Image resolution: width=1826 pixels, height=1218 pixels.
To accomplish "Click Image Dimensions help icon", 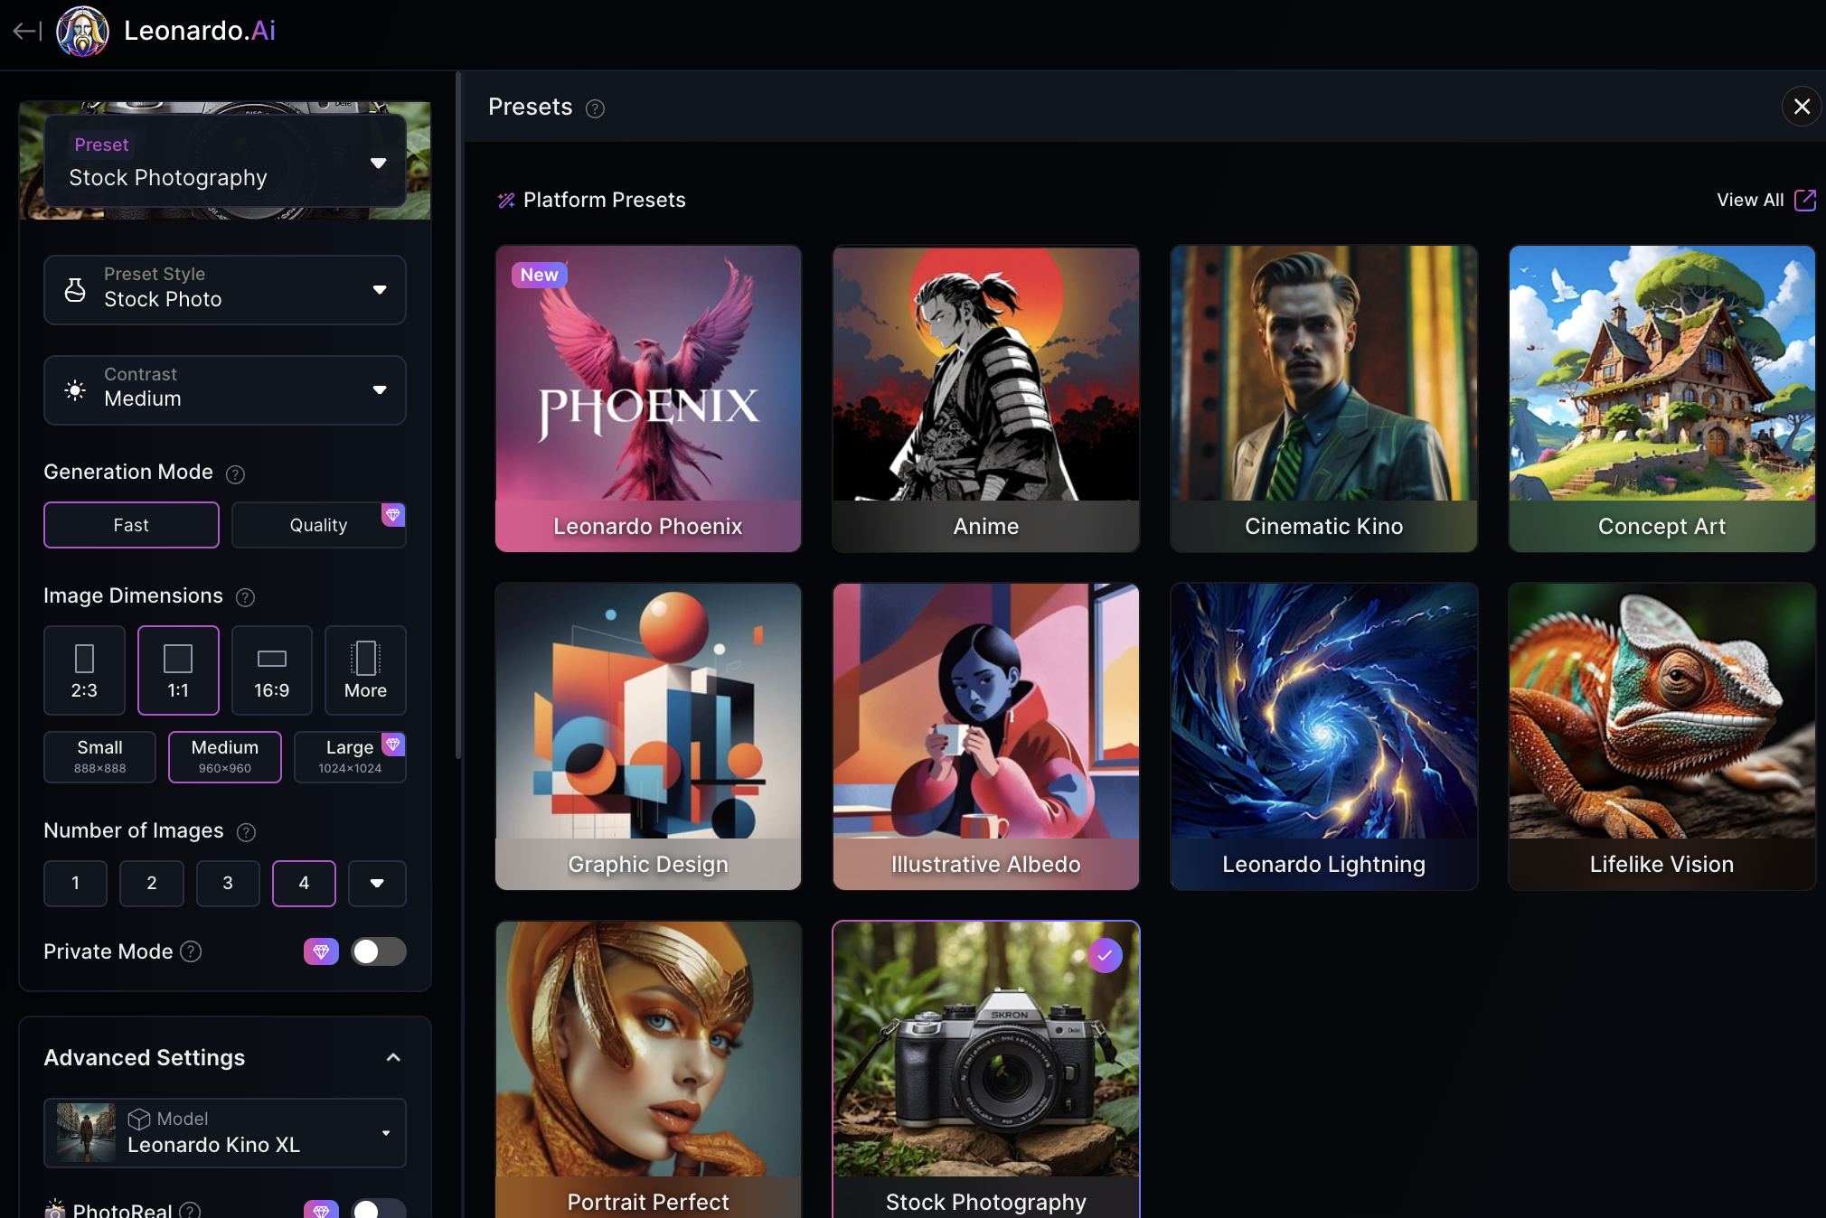I will [245, 597].
